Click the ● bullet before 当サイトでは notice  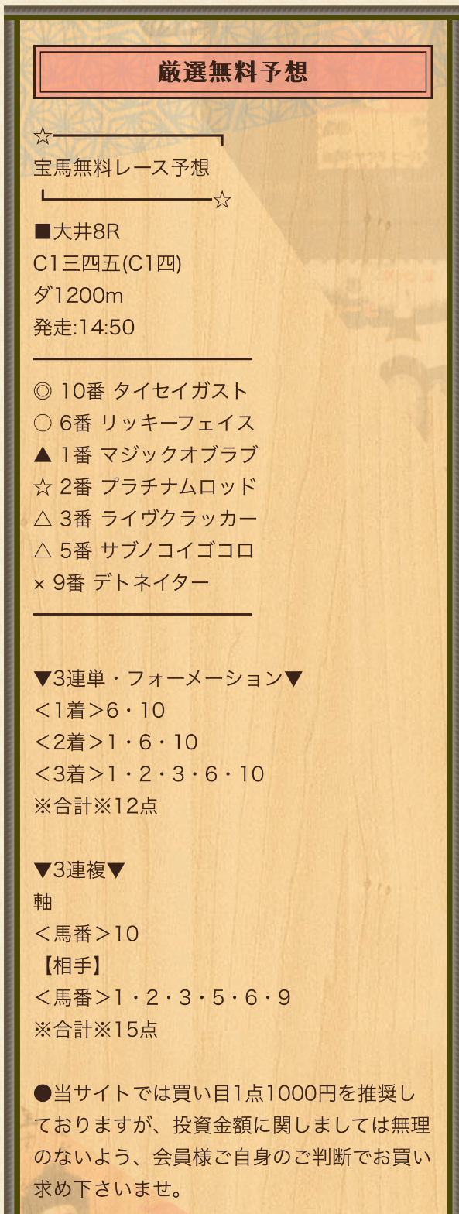point(43,1094)
